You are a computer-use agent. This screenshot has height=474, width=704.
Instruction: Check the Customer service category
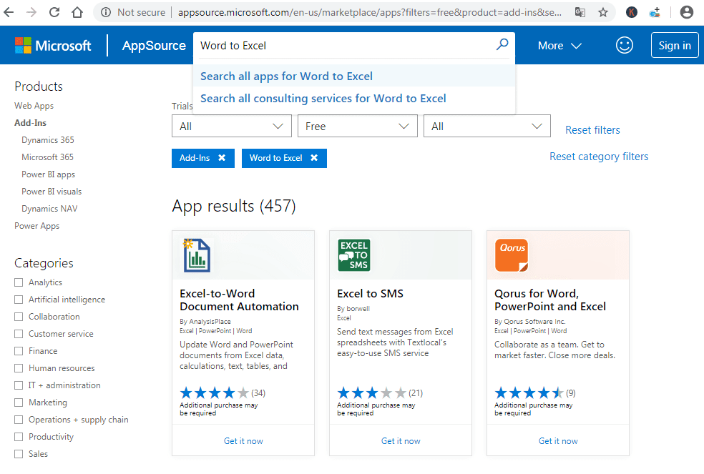pos(19,334)
